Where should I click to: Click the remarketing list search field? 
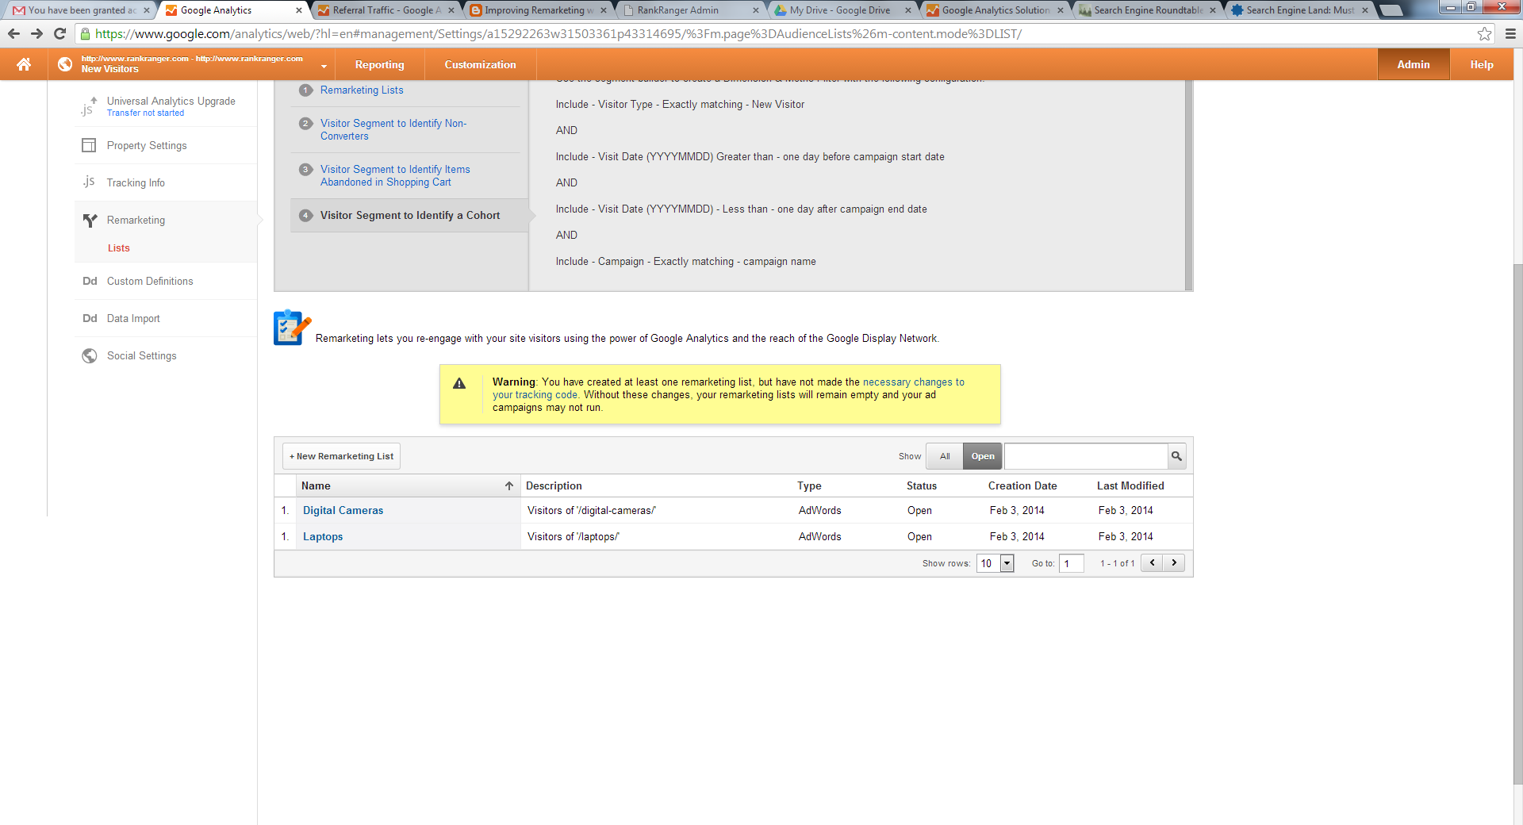click(x=1085, y=456)
